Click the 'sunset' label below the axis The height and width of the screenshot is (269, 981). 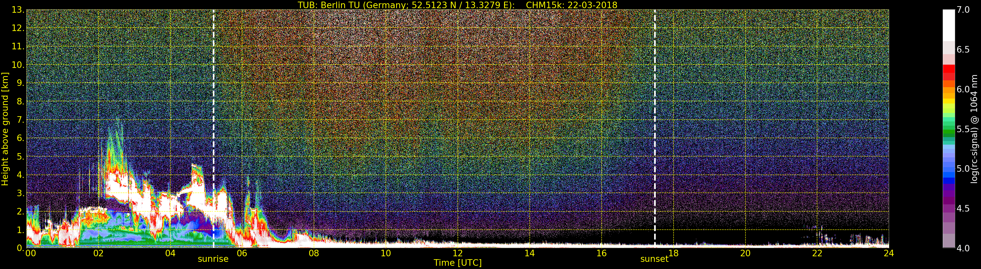(x=654, y=259)
